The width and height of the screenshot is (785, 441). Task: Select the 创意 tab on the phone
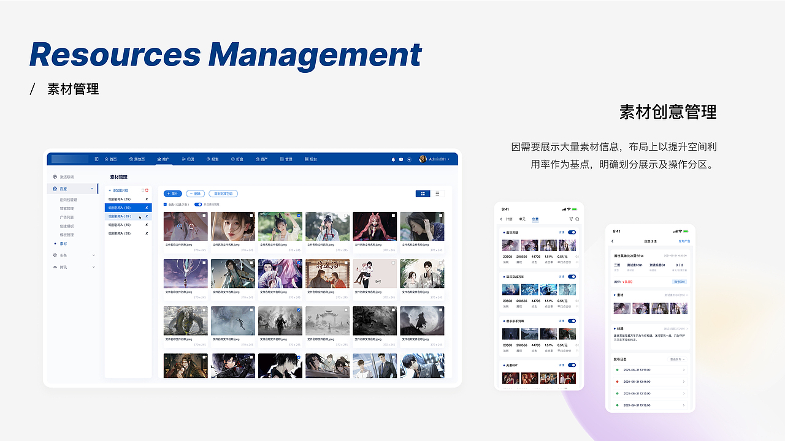[x=535, y=219]
